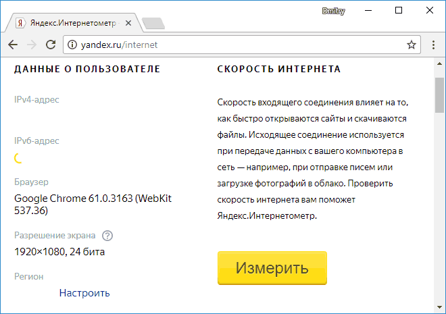Click the IPv6-адрес label

[36, 140]
